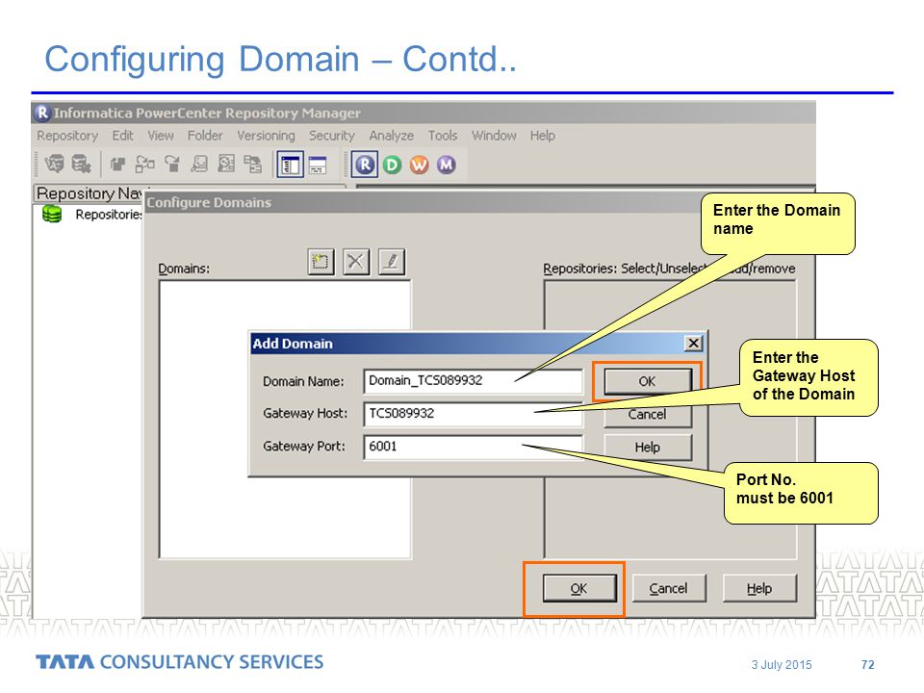This screenshot has height=693, width=924.
Task: Close the Add Domain dialog
Action: point(694,343)
